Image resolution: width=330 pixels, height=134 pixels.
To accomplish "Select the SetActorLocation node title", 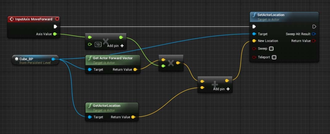I will tap(271, 15).
